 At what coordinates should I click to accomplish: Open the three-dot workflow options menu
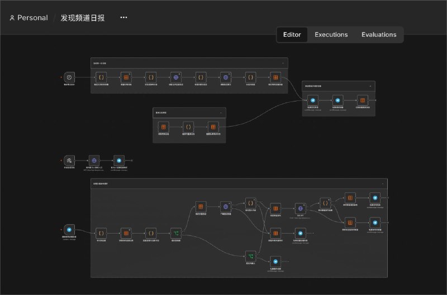123,18
